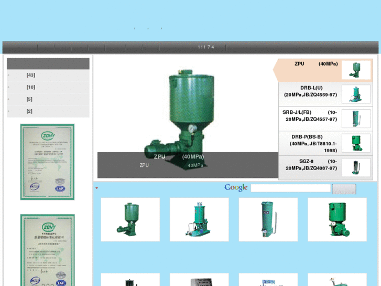Screen dimensions: 381x286
Task: Click the SRB-J/L(FB) pump thumbnail in slideshow list
Action: [x=356, y=119]
